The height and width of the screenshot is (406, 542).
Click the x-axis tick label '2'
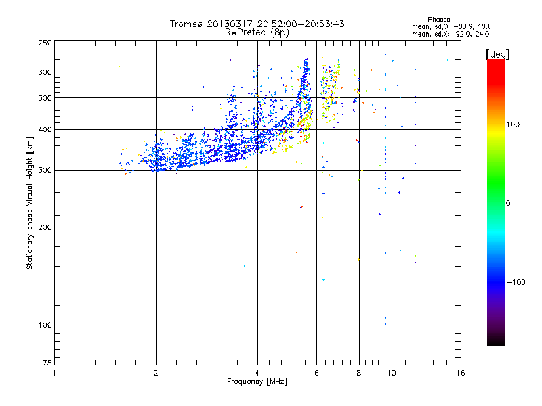click(156, 373)
